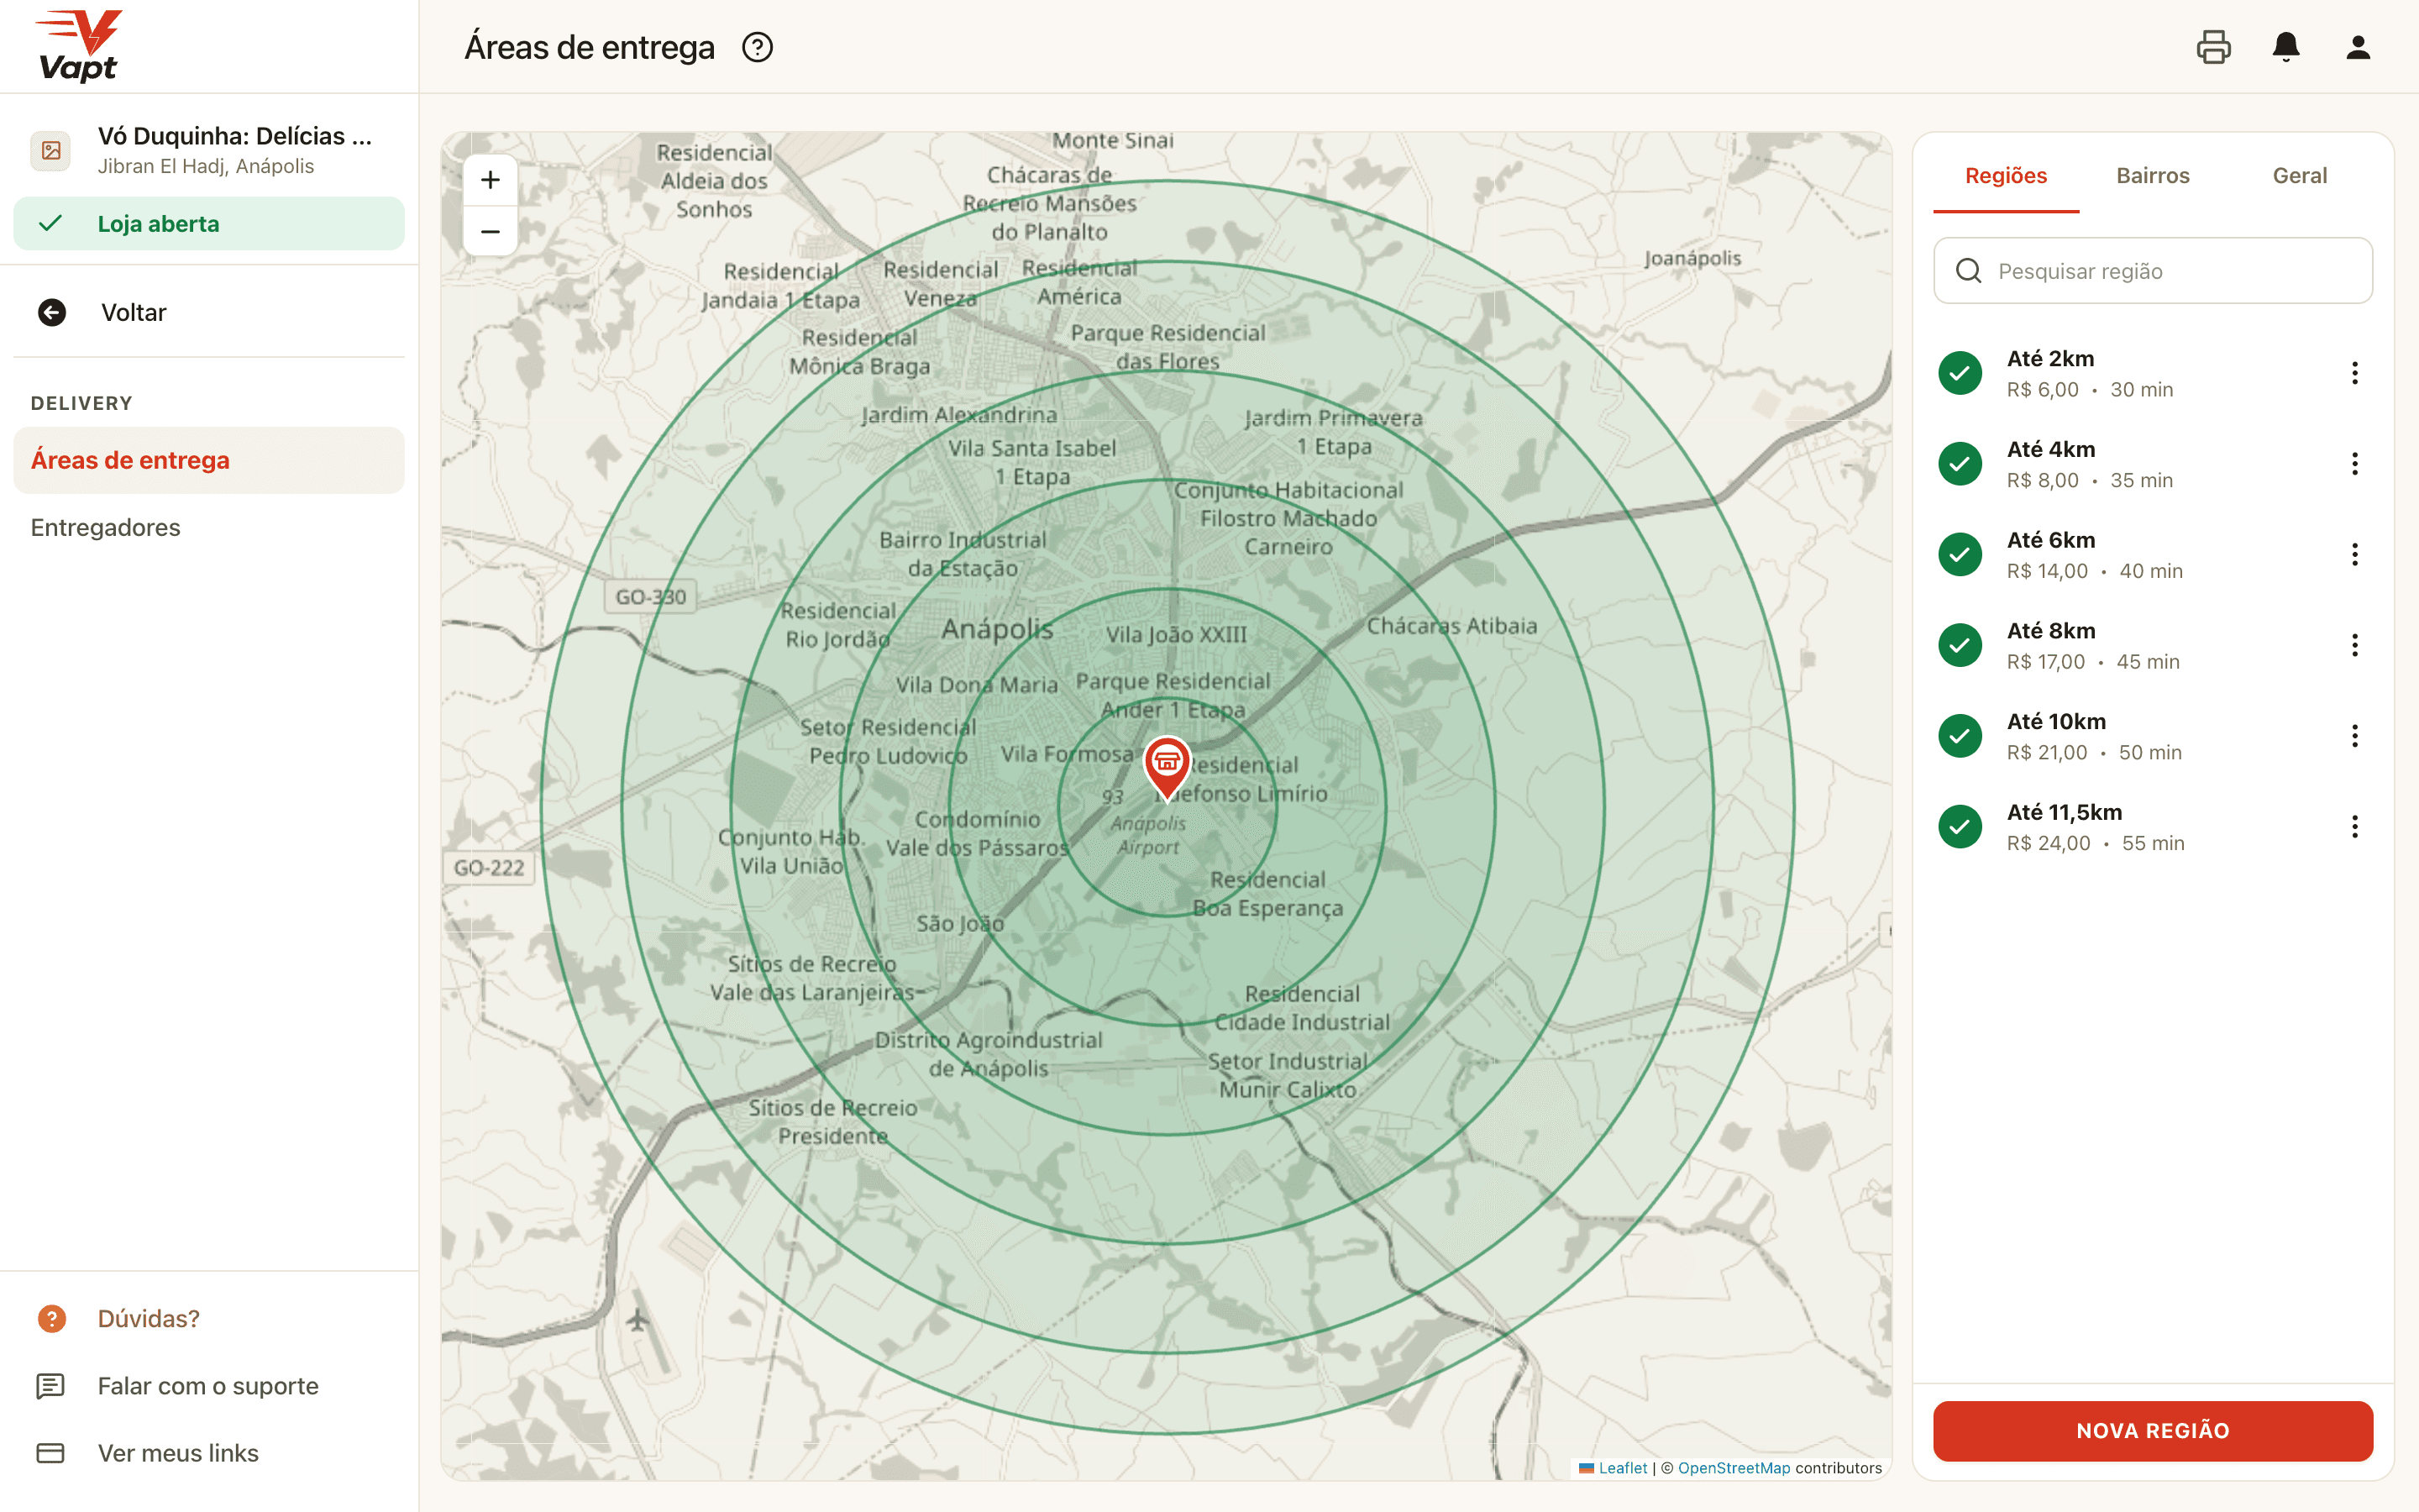The height and width of the screenshot is (1512, 2419).
Task: Open options menu for Até 11,5km
Action: [x=2355, y=827]
